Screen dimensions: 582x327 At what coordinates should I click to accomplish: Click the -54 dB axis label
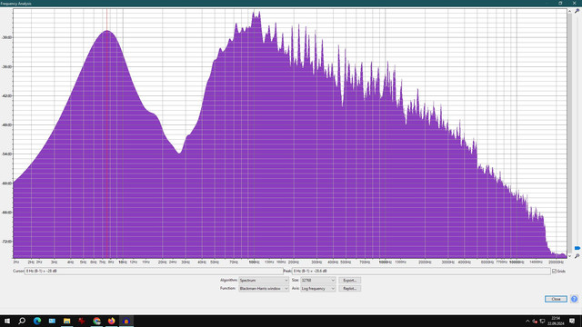pos(6,154)
